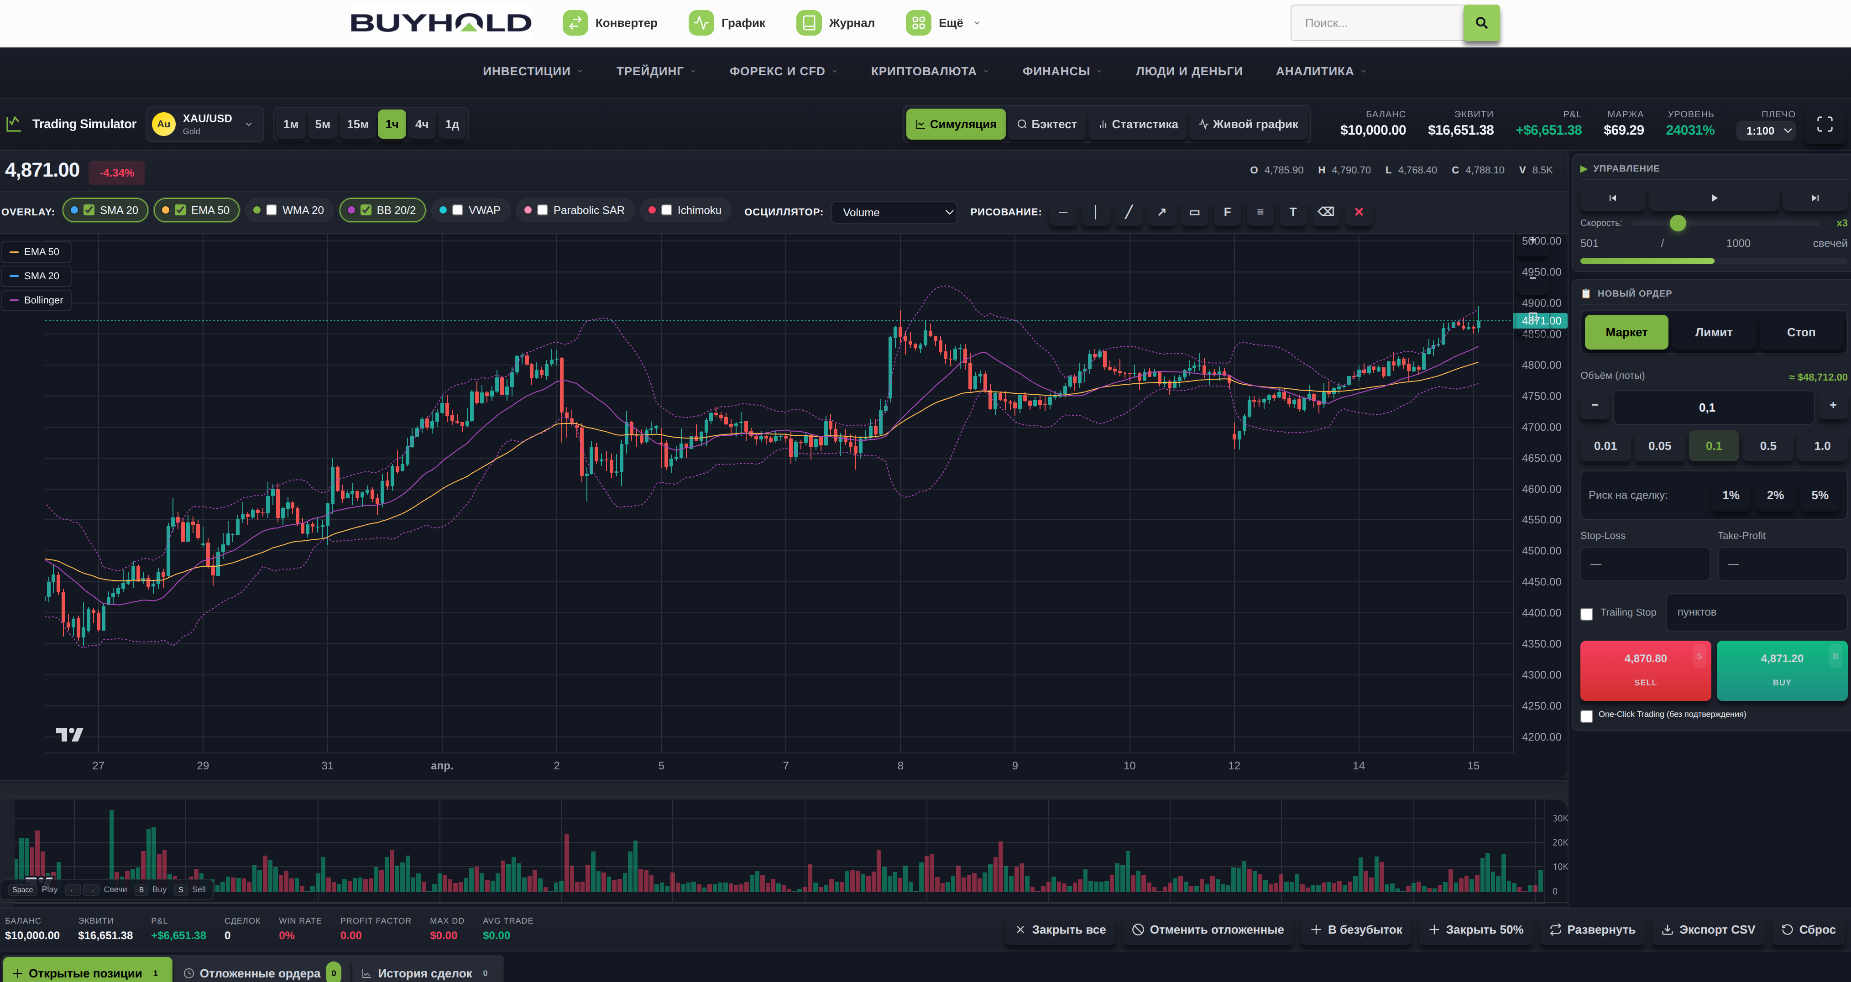1851x982 pixels.
Task: Click the green search magnifier button
Action: tap(1481, 23)
